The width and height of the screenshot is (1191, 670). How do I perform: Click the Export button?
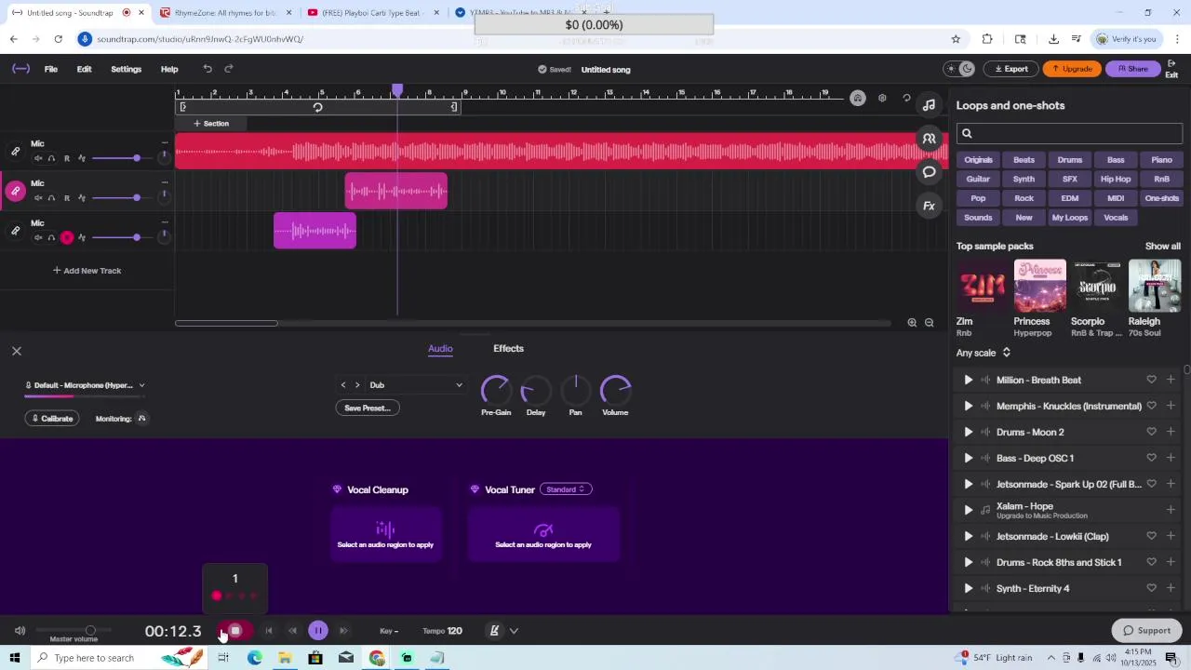[x=1011, y=69]
